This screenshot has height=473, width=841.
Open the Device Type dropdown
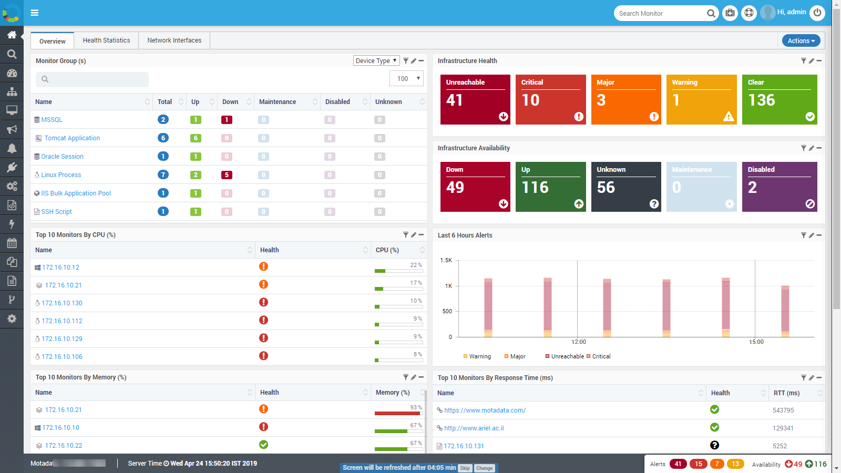pos(376,61)
